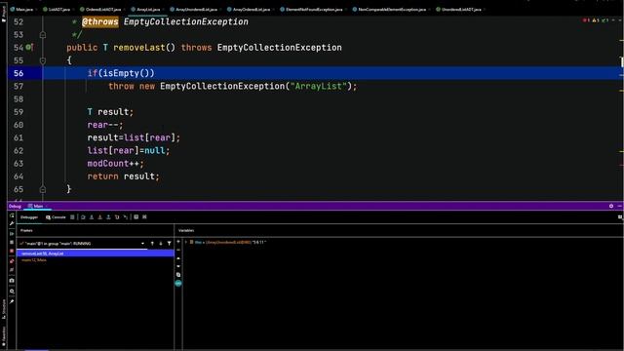Pause the program in debug sidebar

12,242
